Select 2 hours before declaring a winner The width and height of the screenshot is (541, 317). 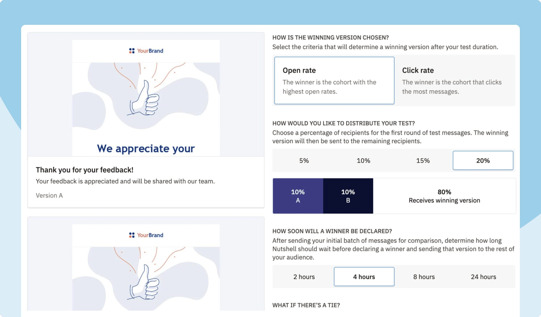pos(304,277)
